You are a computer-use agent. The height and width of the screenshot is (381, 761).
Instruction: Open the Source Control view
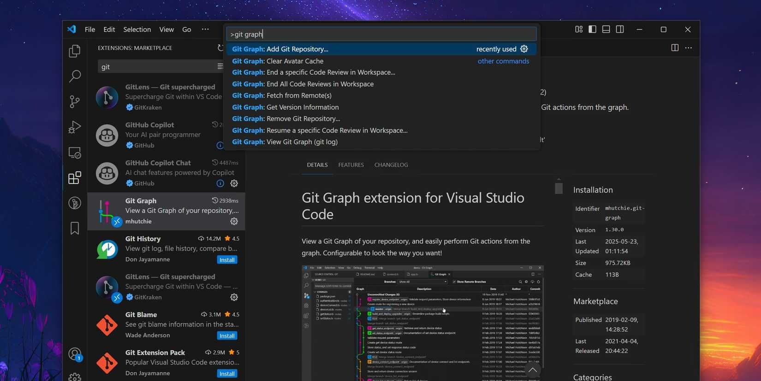(75, 101)
